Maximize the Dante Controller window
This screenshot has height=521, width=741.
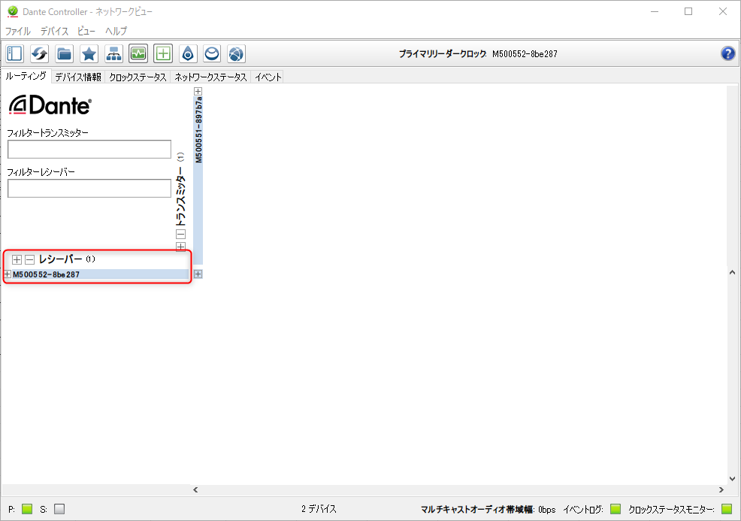pos(688,11)
